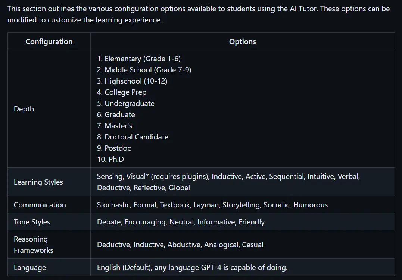This screenshot has width=402, height=280.
Task: Select the Undergraduate list item
Action: (x=130, y=104)
